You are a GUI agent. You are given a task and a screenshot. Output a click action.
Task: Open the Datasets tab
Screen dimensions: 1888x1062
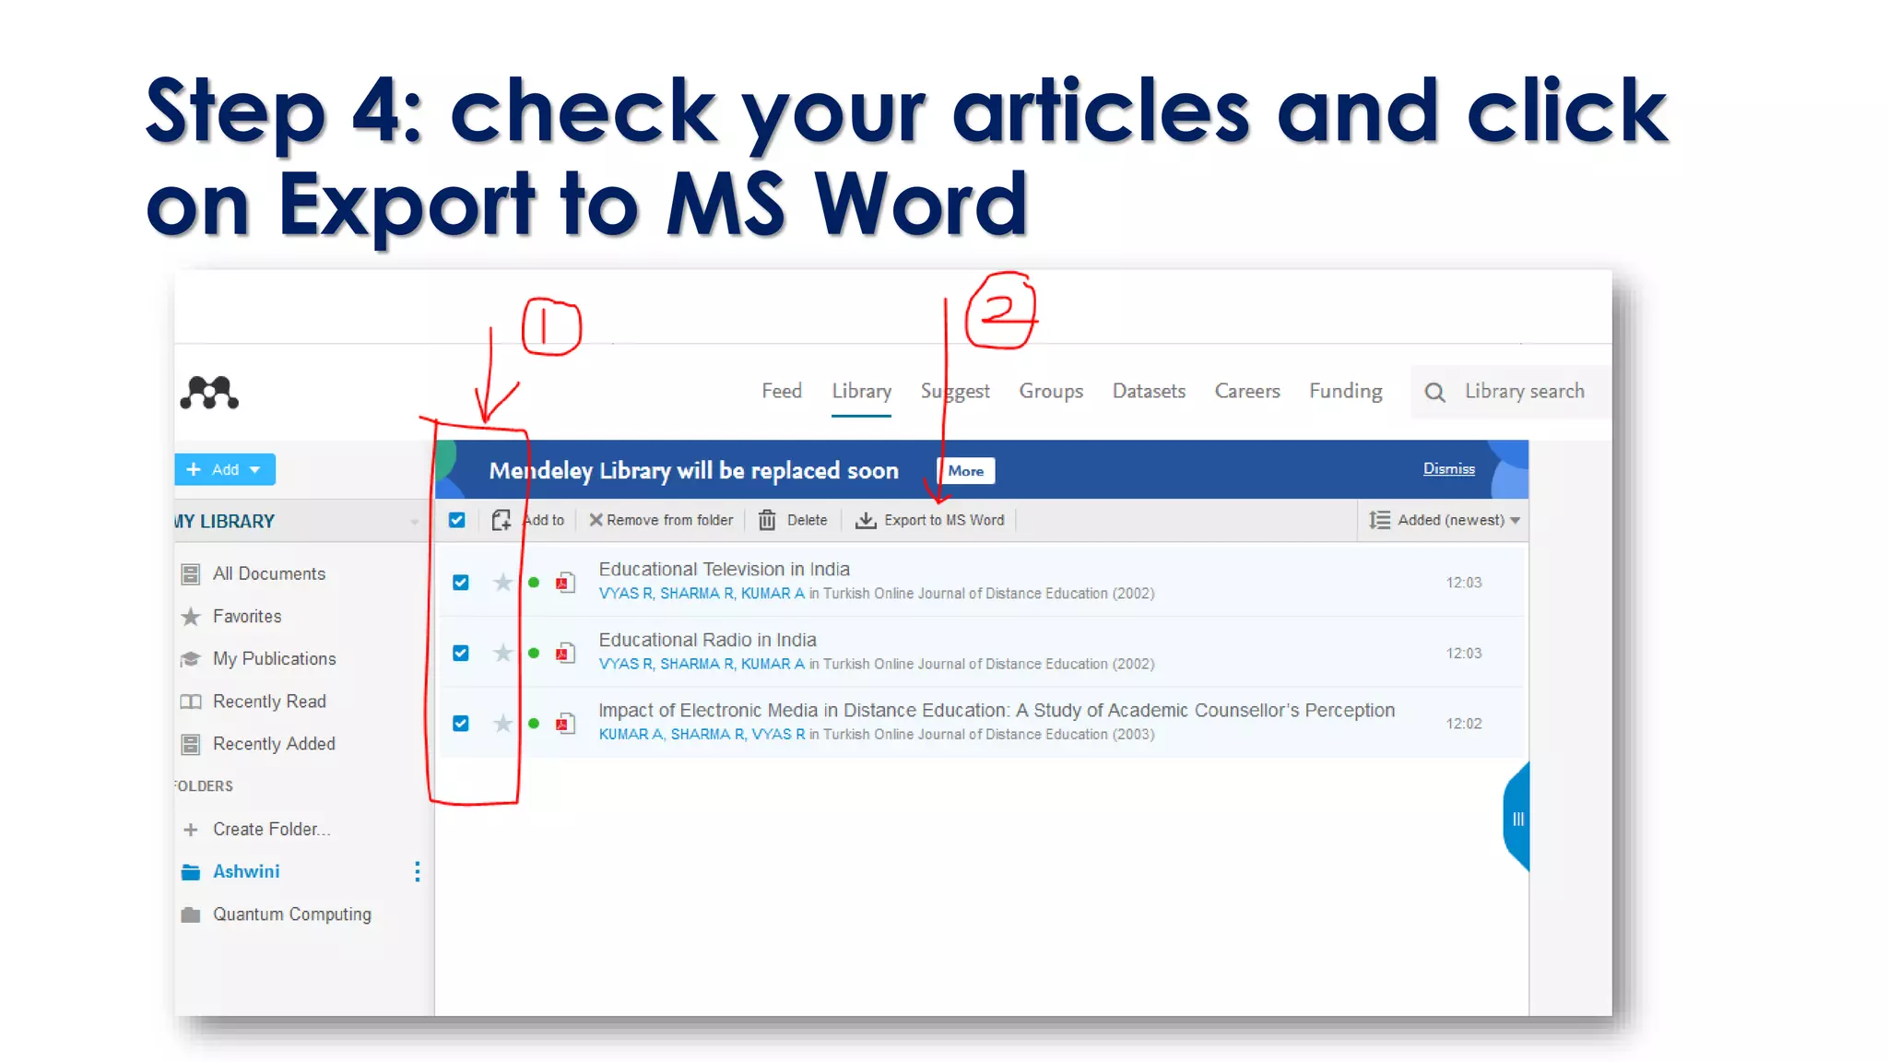(x=1149, y=391)
